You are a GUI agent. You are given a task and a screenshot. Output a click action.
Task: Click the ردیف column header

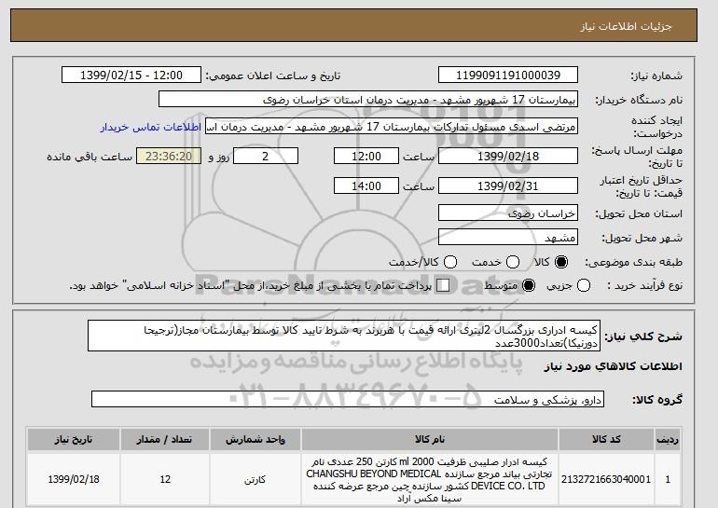(x=668, y=439)
